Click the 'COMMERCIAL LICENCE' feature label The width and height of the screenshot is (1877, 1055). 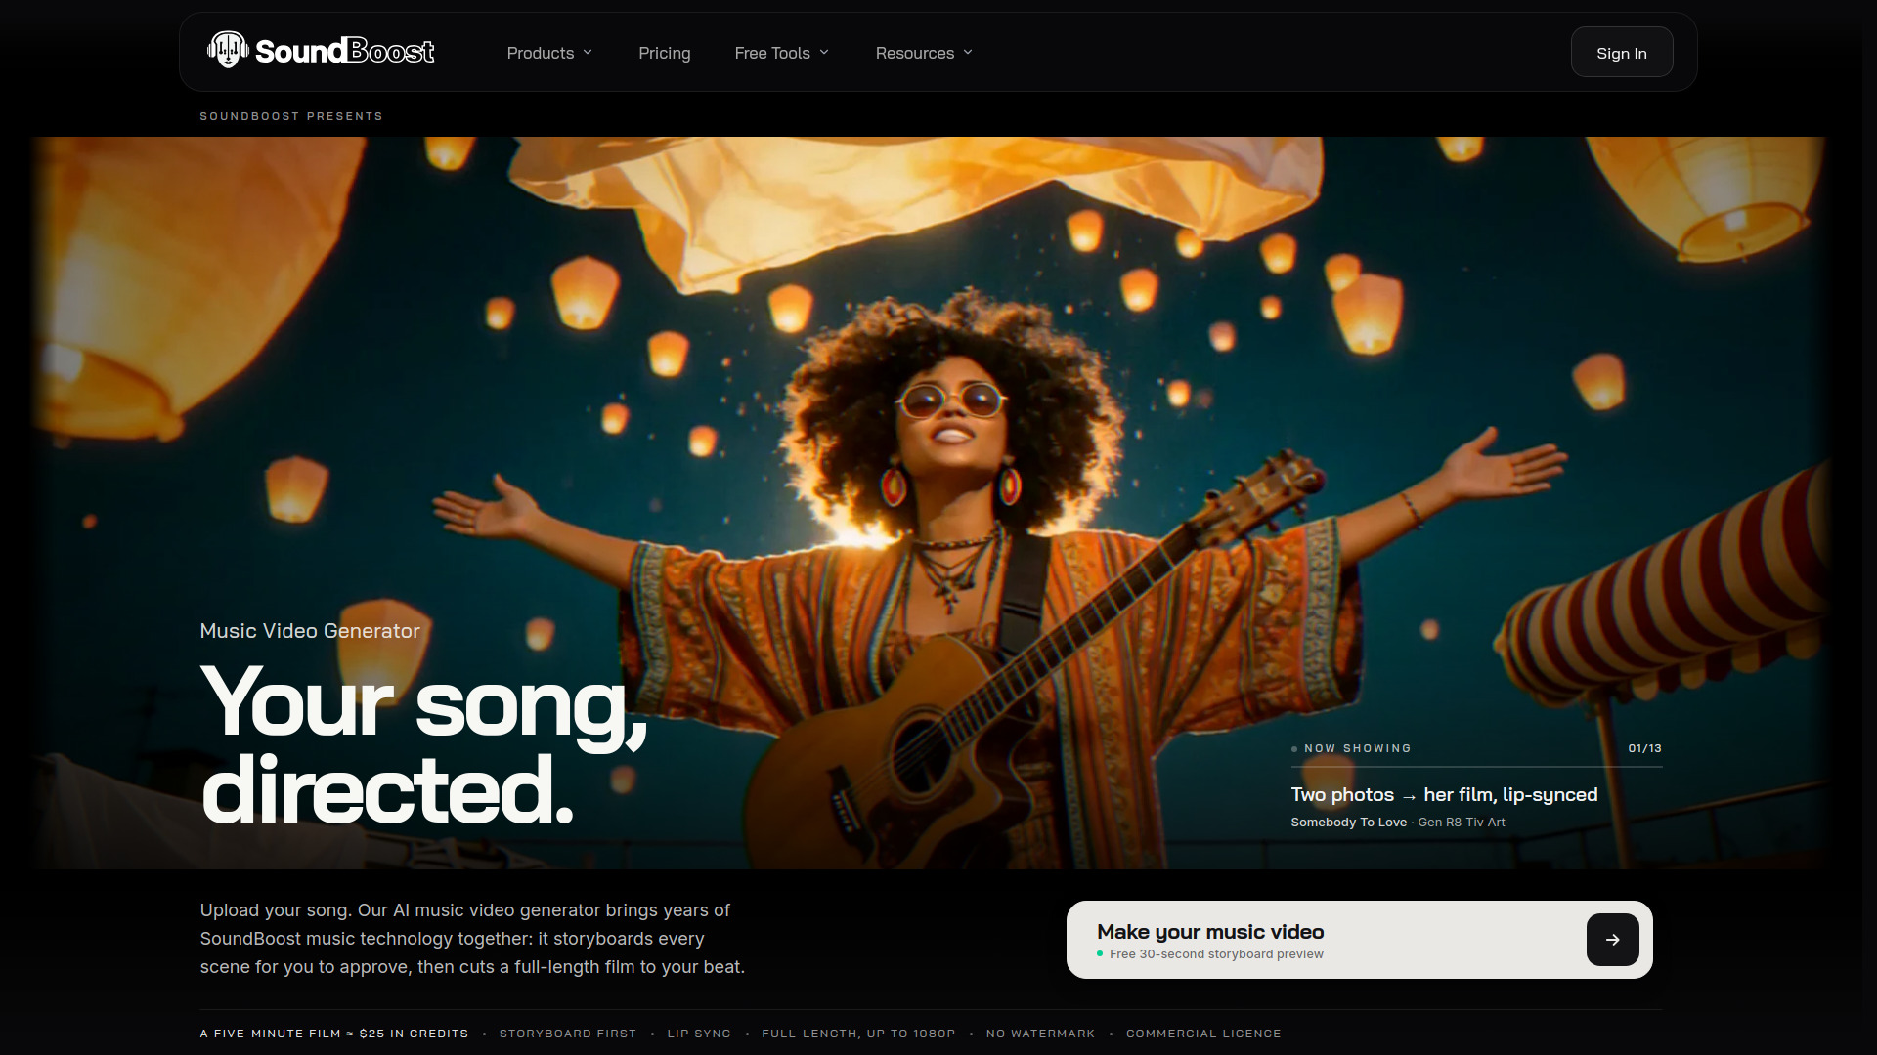pyautogui.click(x=1203, y=1034)
